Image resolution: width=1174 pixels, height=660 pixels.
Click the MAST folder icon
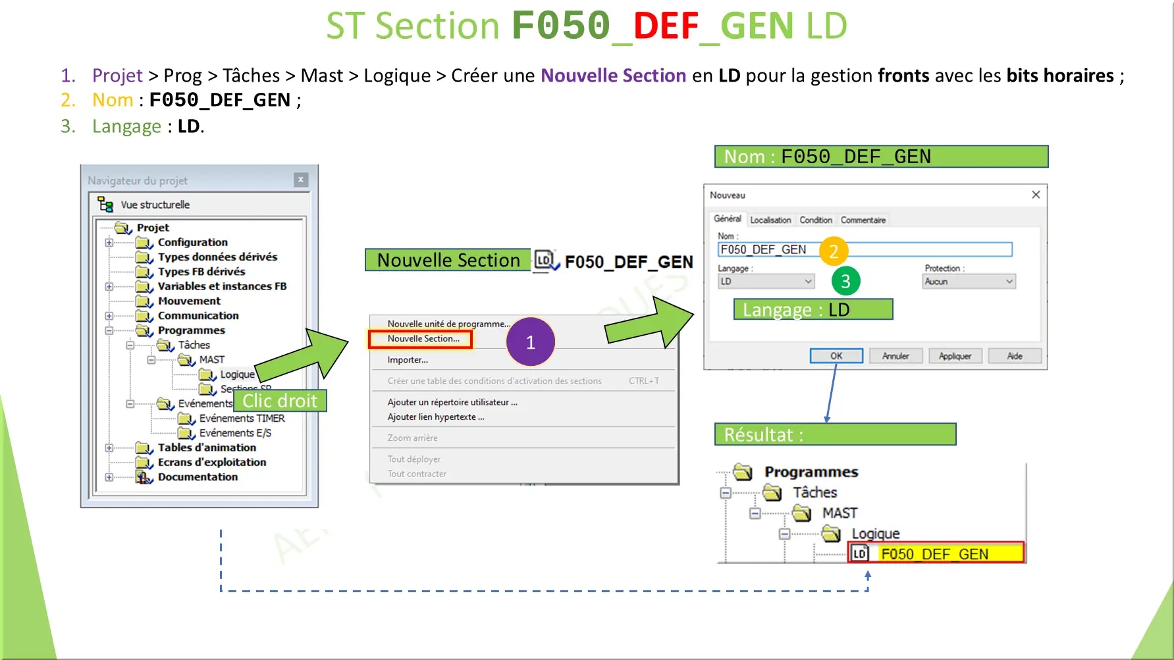(187, 359)
